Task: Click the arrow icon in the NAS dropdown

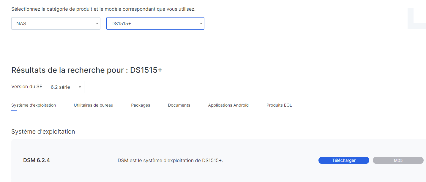Action: click(97, 24)
